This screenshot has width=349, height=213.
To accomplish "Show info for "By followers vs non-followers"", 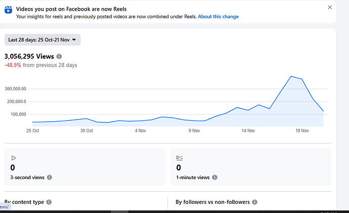I will [x=254, y=202].
